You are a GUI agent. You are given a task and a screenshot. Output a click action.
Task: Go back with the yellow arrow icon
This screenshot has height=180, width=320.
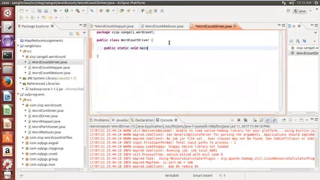click(x=50, y=17)
